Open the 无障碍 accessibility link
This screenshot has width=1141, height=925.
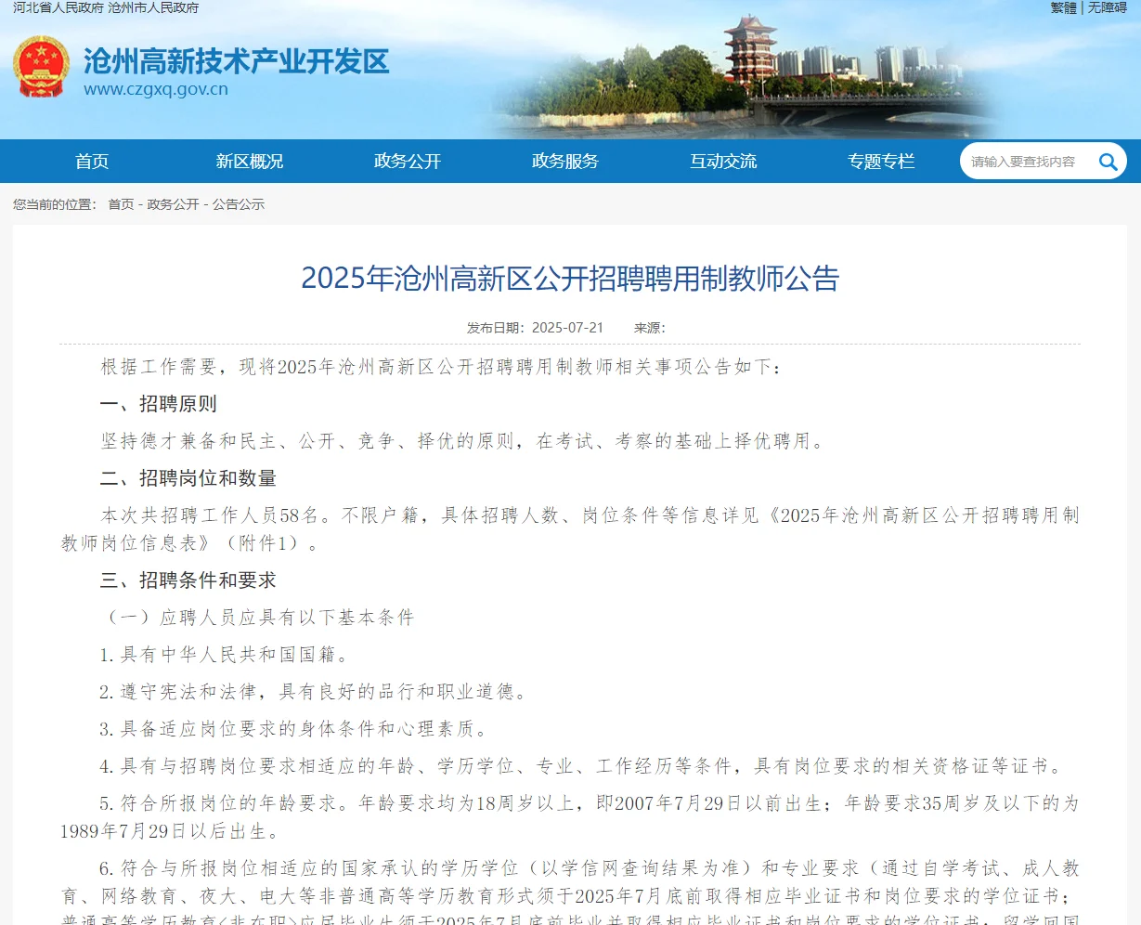tap(1108, 7)
